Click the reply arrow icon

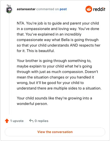click(x=31, y=121)
